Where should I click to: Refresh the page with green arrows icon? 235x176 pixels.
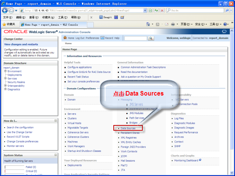(156, 10)
